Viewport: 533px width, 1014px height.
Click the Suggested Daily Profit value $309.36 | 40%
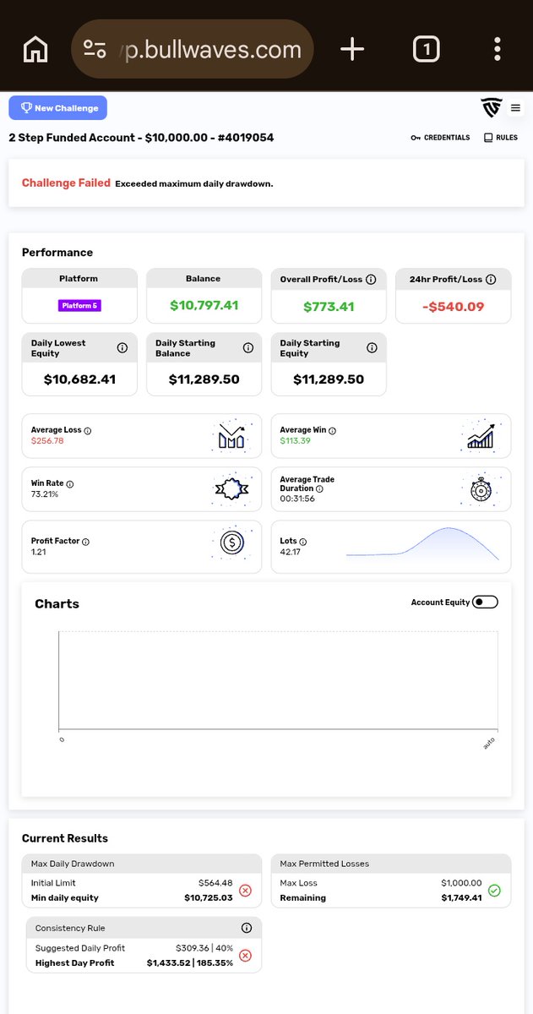pyautogui.click(x=204, y=948)
